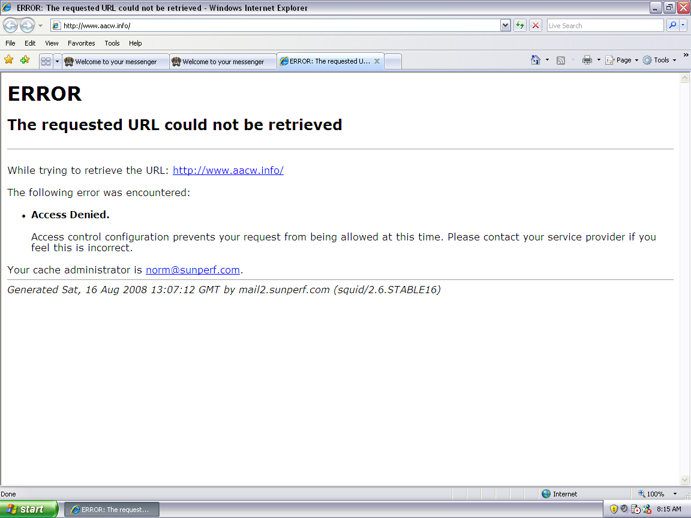The height and width of the screenshot is (518, 691).
Task: Click the Messenger offline icon in the tray
Action: tap(648, 509)
